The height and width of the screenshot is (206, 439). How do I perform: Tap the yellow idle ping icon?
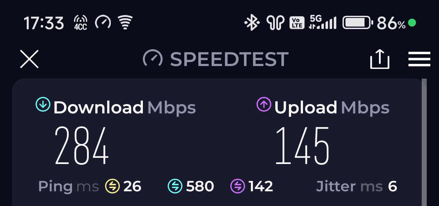(112, 186)
